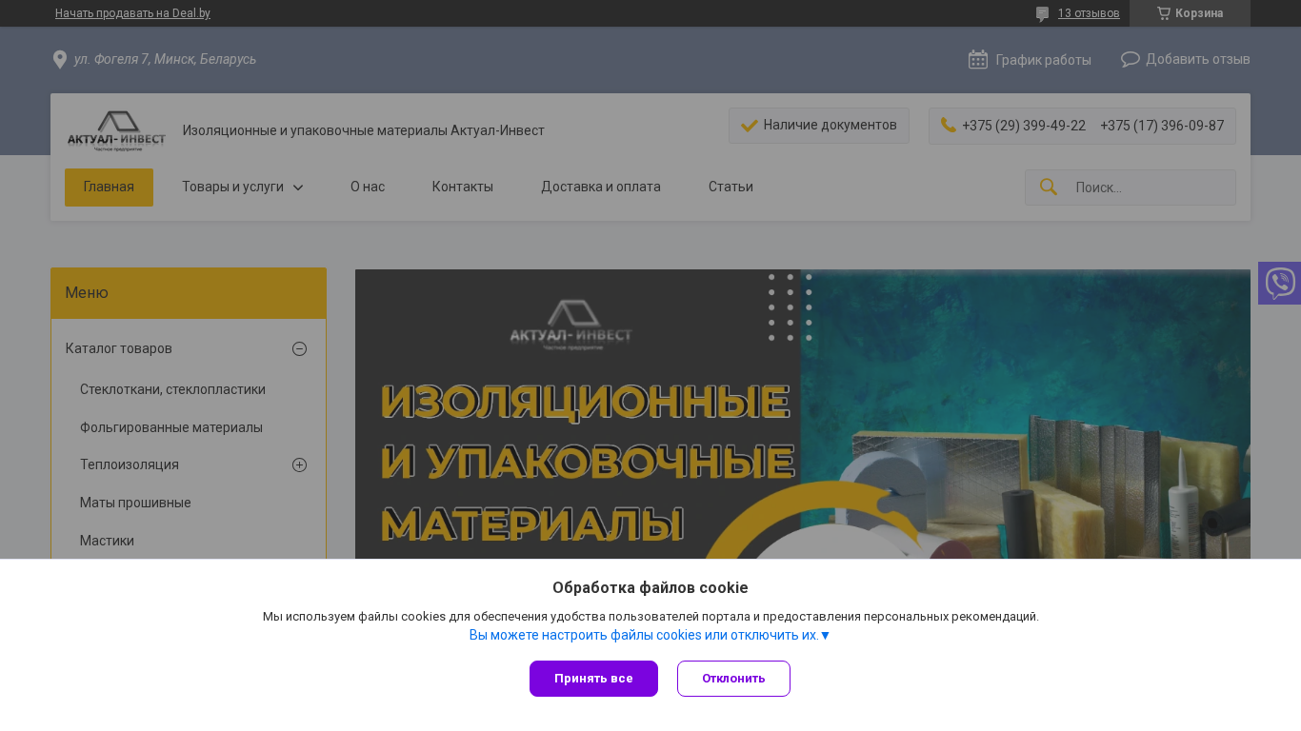The height and width of the screenshot is (731, 1301).
Task: Expand cookie settings options link
Action: coord(650,635)
